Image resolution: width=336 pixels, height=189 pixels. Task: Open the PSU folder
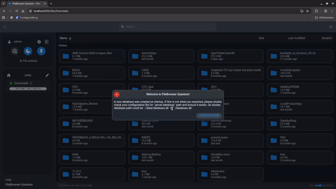pyautogui.click(x=300, y=140)
